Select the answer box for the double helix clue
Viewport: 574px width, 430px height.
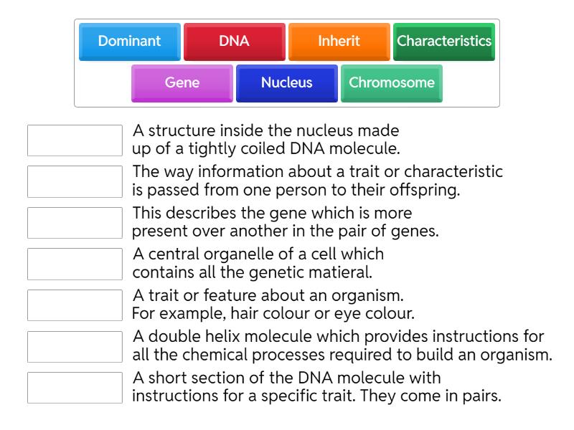(x=75, y=347)
